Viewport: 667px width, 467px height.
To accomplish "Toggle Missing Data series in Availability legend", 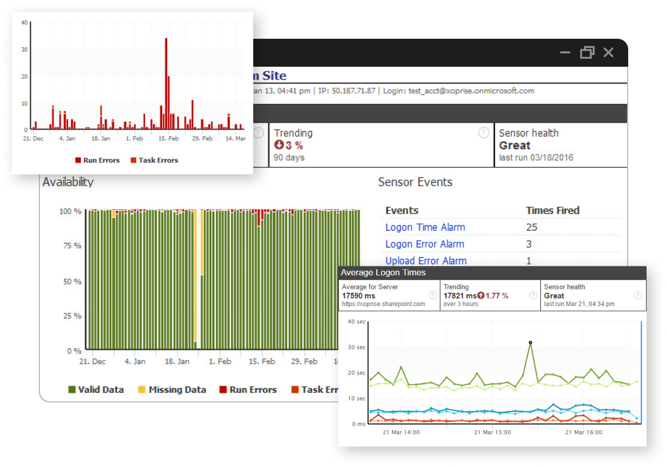I will click(x=172, y=390).
